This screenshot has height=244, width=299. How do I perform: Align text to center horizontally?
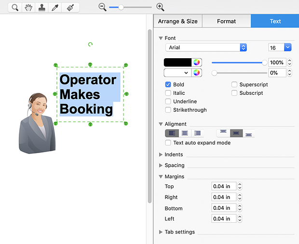(184, 133)
